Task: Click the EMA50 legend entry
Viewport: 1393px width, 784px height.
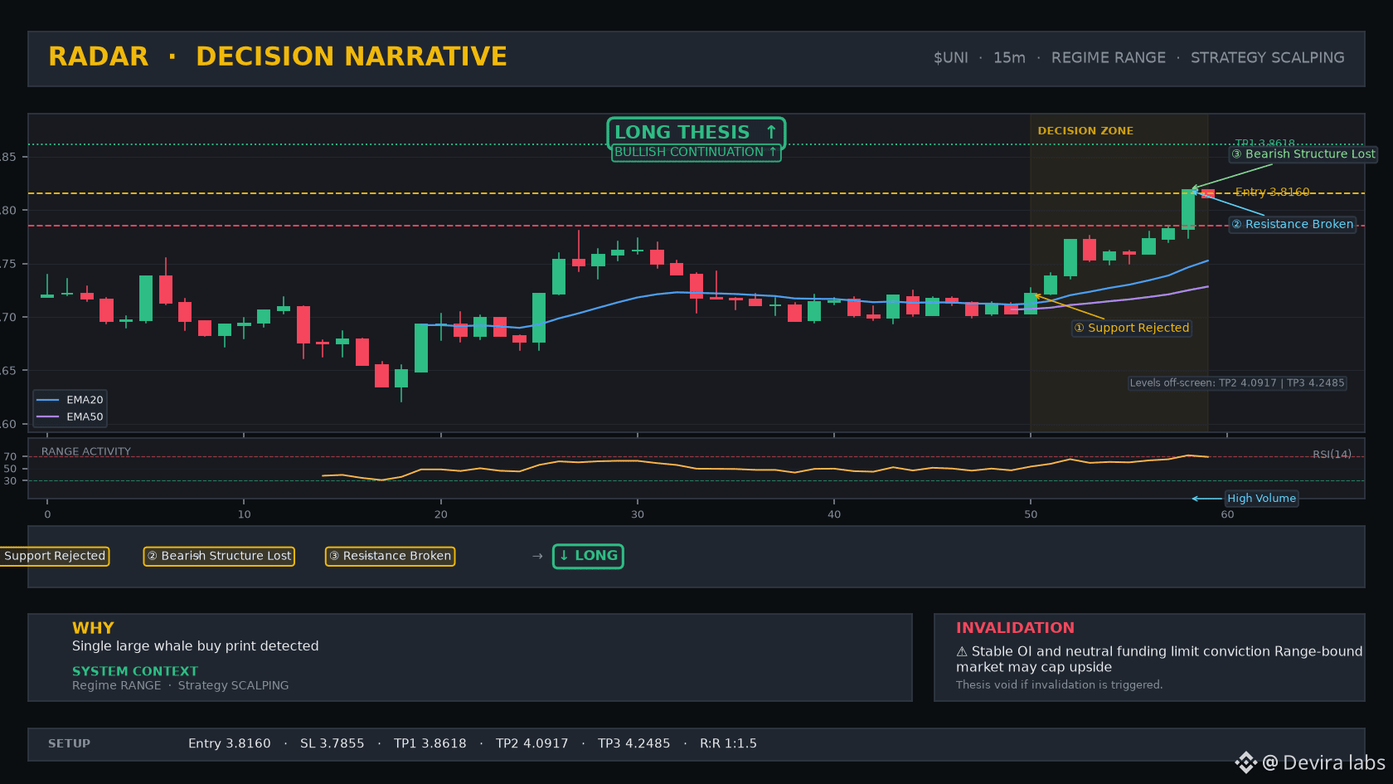Action: coord(70,417)
